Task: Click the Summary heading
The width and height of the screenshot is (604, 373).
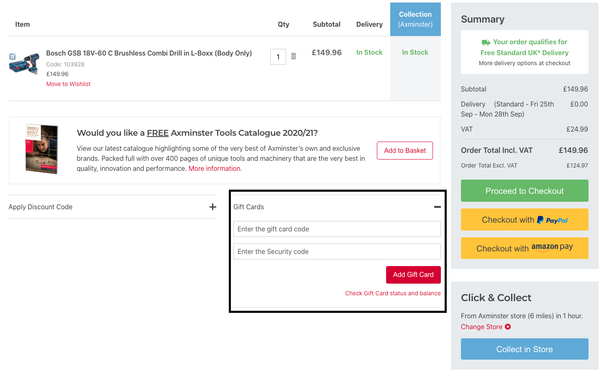Action: (x=483, y=20)
